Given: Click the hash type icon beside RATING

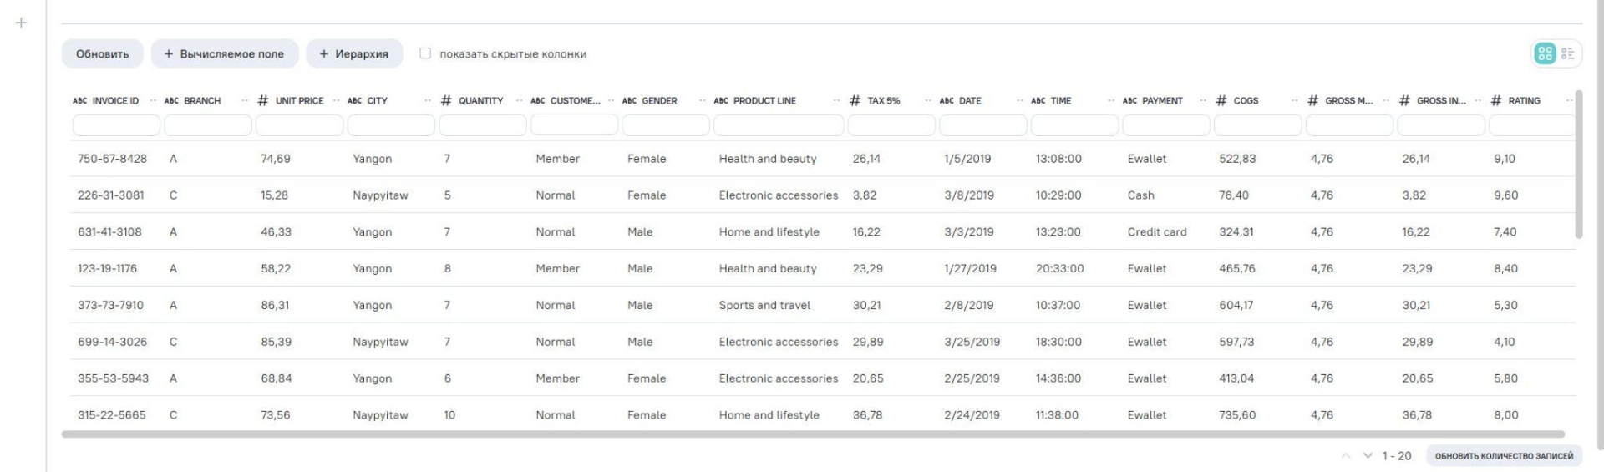Looking at the screenshot, I should click(x=1496, y=101).
